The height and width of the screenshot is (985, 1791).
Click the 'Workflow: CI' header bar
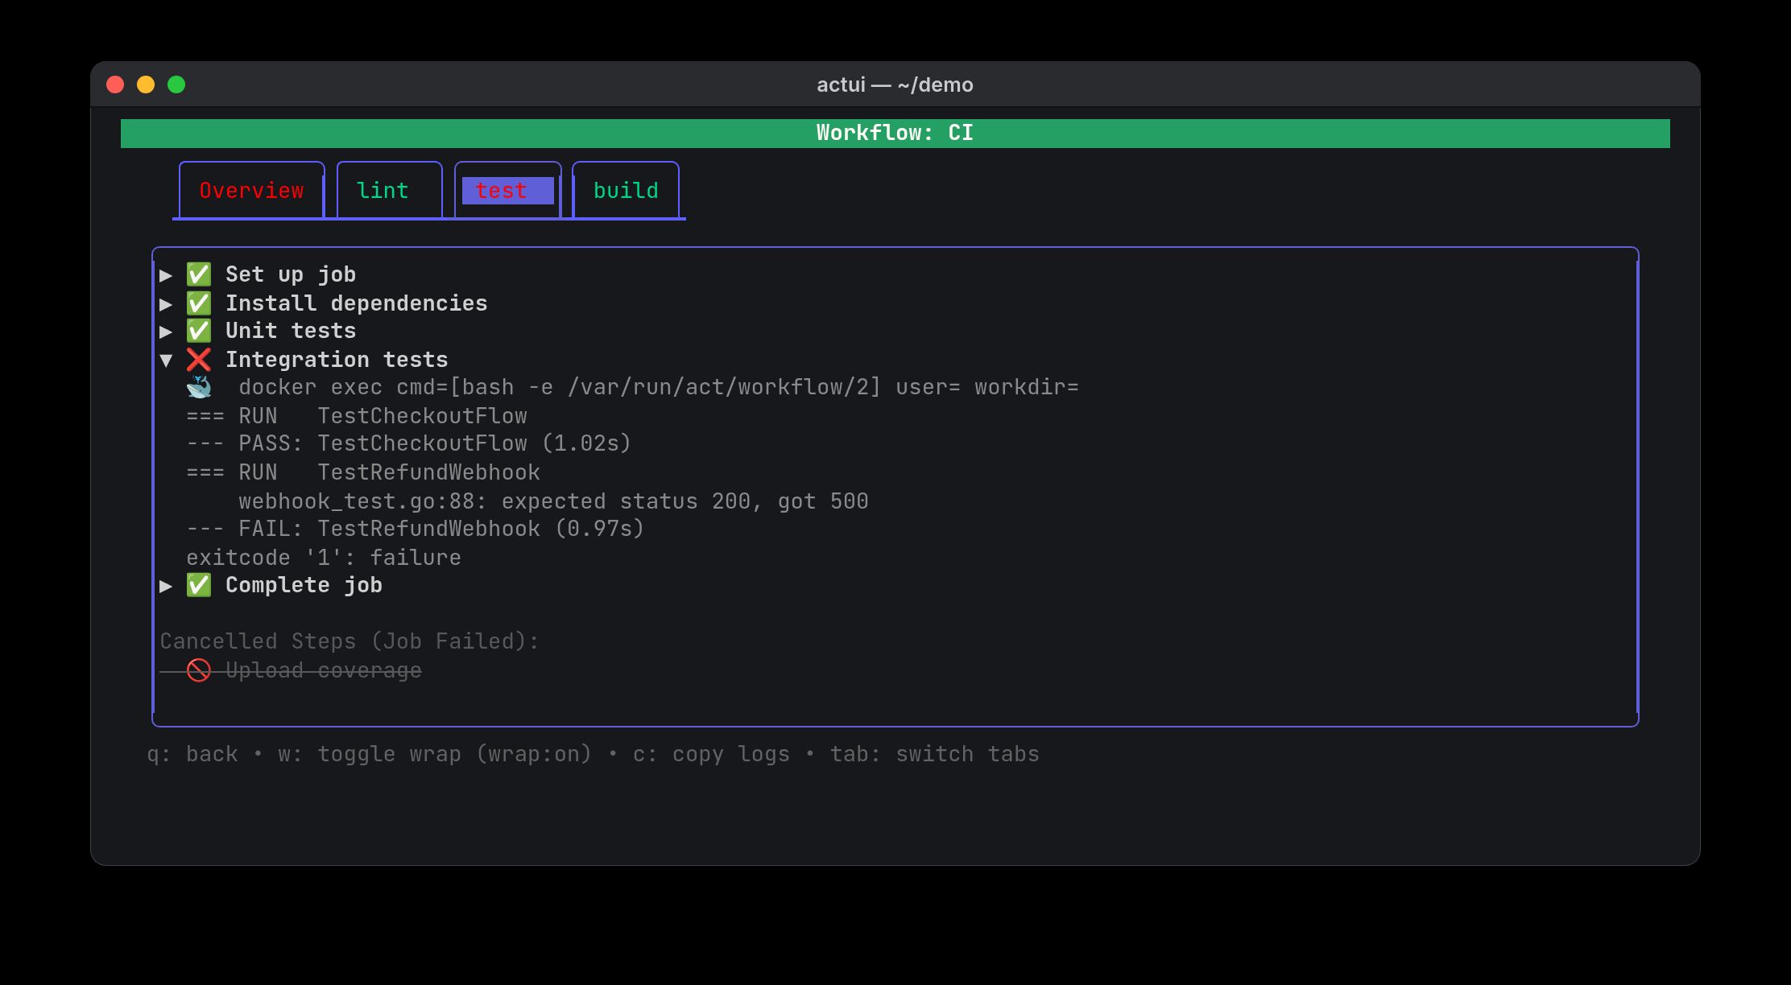895,133
